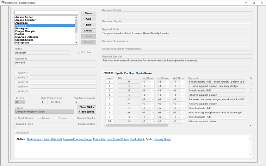Select Archmage in class list
The height and width of the screenshot is (166, 266).
[x=45, y=23]
